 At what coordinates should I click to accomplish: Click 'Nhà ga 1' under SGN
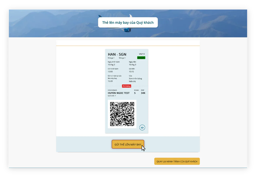122,58
